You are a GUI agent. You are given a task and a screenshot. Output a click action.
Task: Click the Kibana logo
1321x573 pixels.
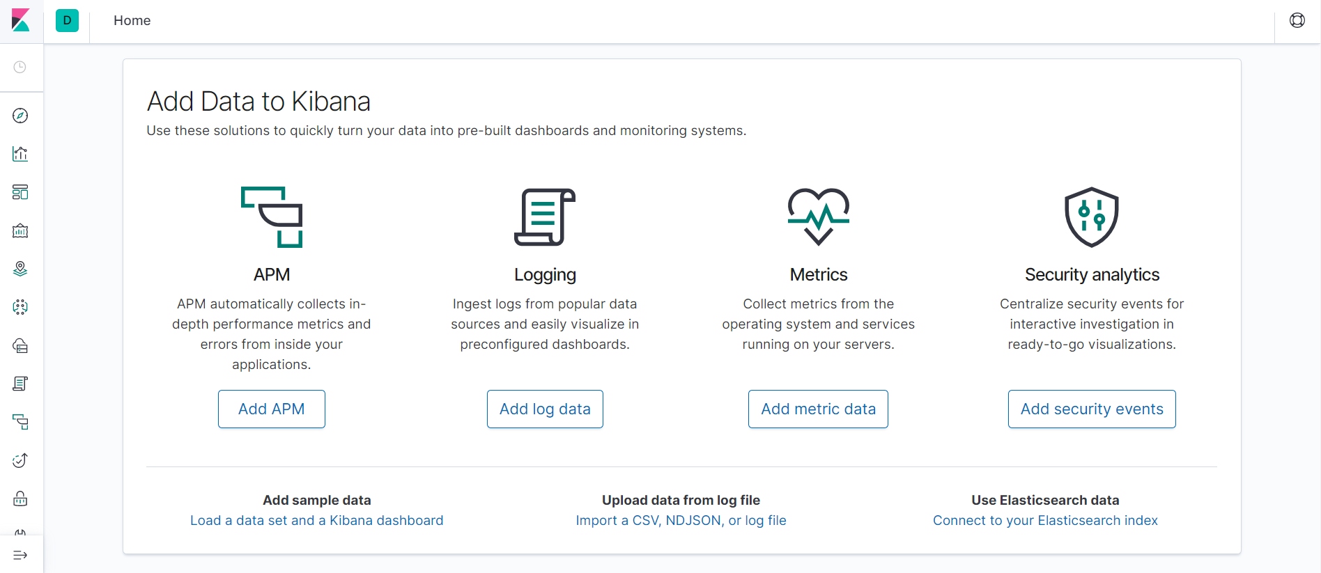pyautogui.click(x=21, y=20)
